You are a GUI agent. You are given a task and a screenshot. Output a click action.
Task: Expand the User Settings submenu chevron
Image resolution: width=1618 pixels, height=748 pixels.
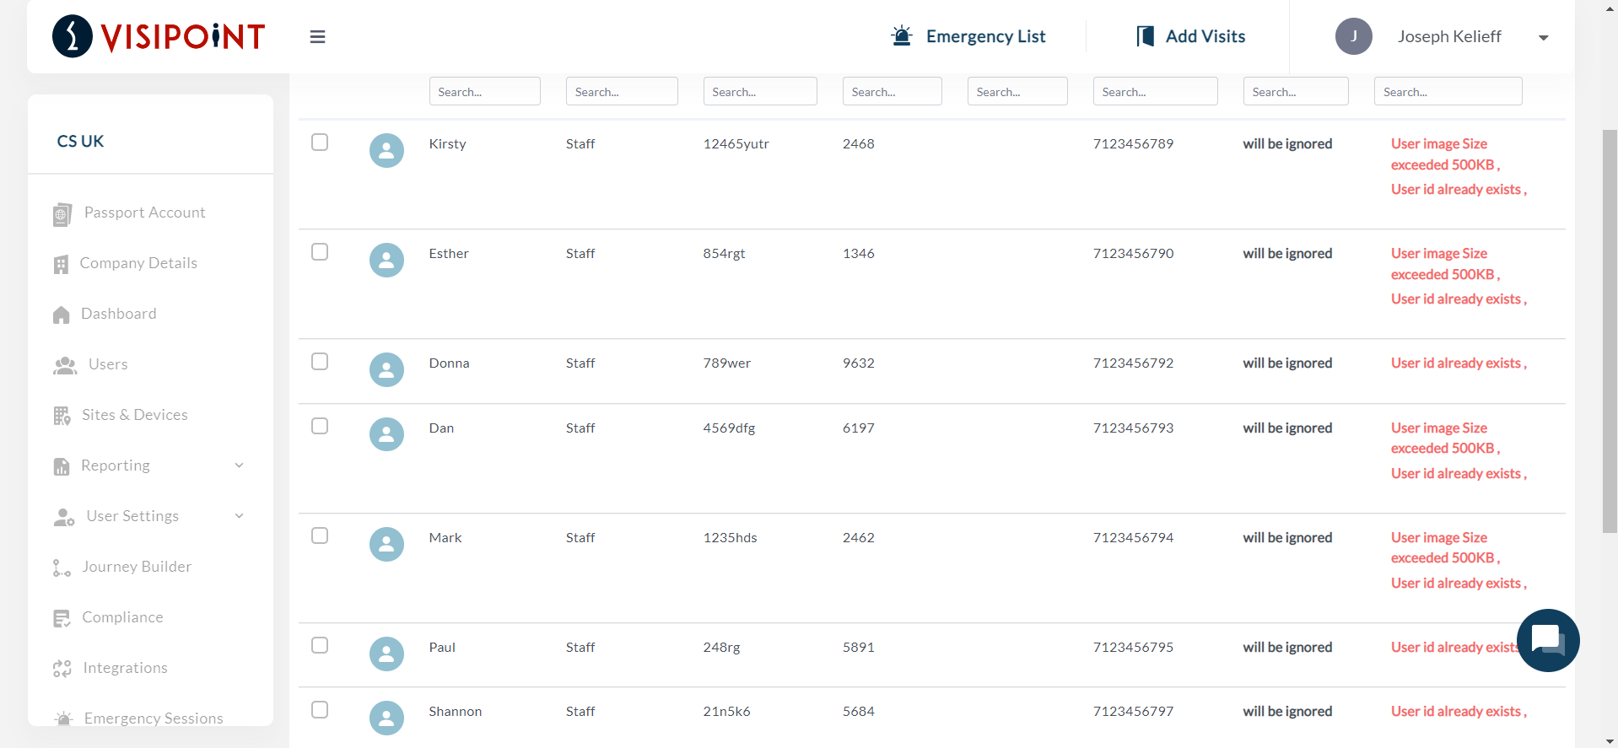pos(239,516)
